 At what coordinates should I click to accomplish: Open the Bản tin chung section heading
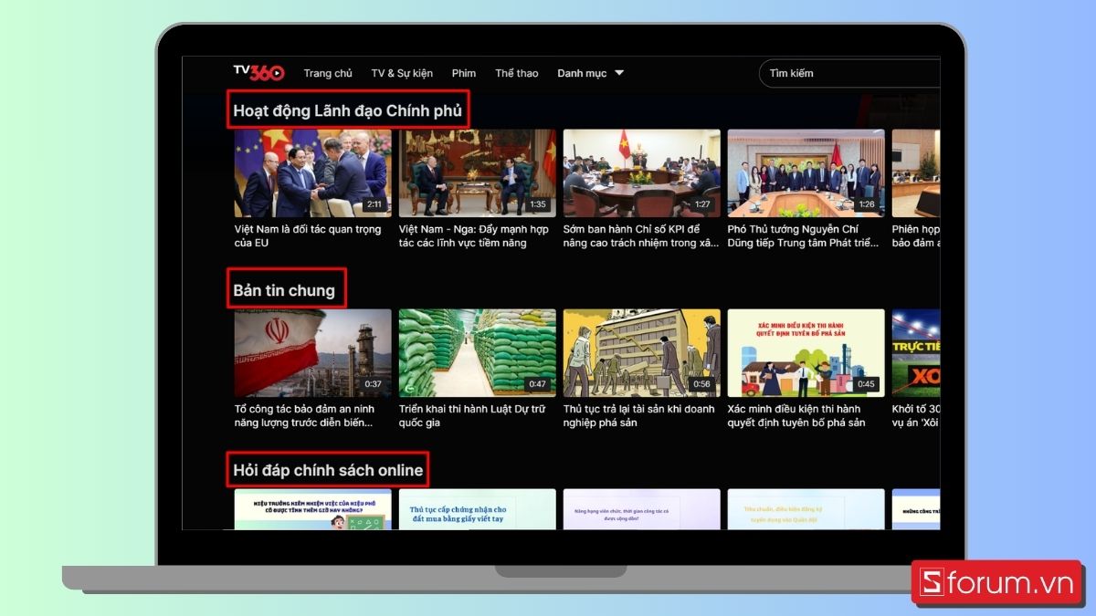pos(287,288)
